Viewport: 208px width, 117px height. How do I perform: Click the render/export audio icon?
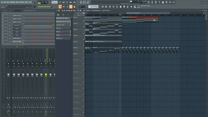click(x=166, y=2)
